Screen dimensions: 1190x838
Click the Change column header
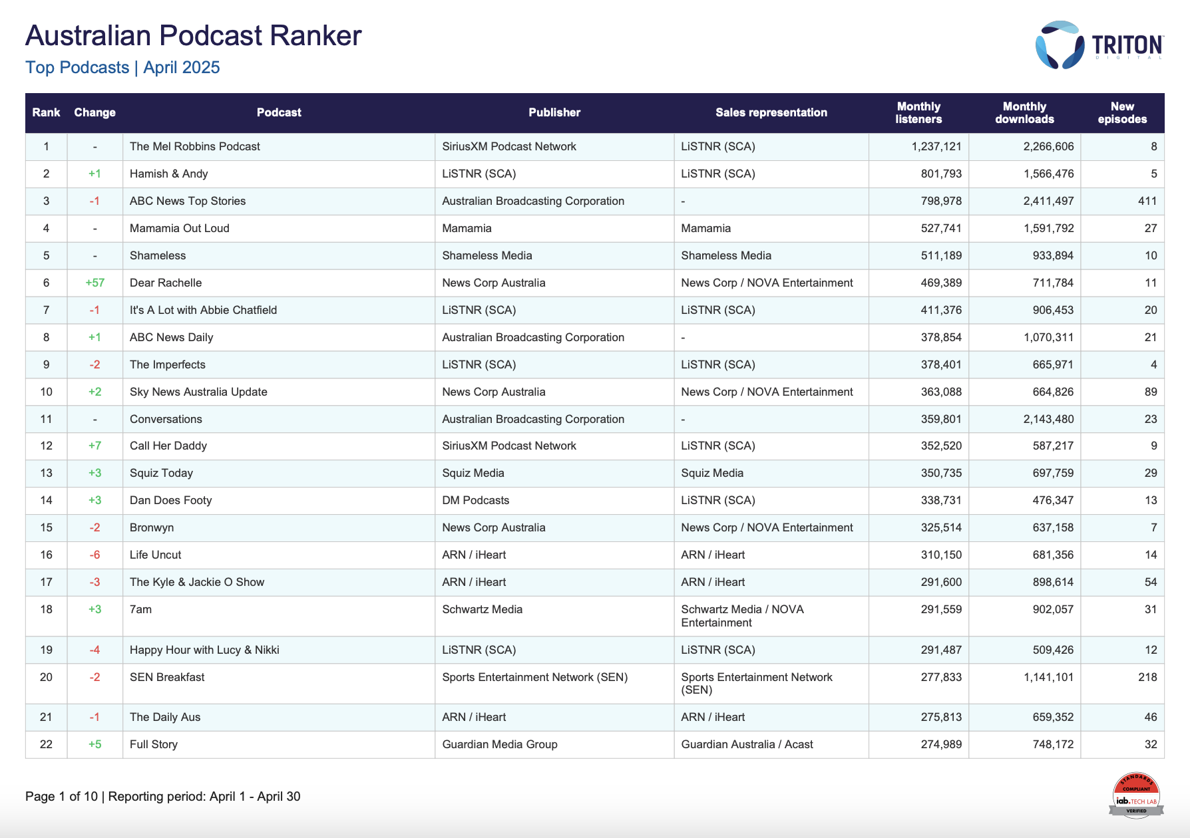click(x=95, y=112)
